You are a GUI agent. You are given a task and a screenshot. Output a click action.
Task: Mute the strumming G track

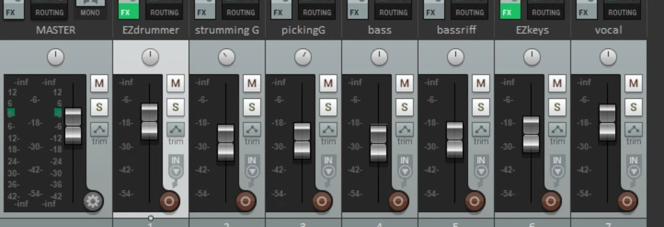click(x=252, y=83)
